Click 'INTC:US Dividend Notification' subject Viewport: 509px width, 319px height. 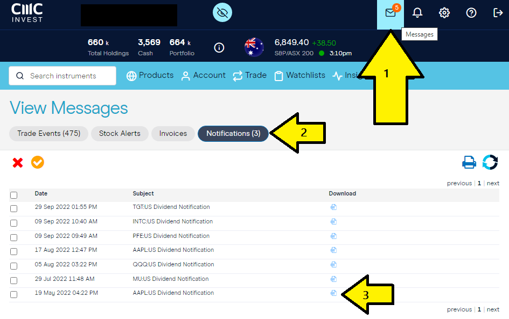(x=173, y=222)
